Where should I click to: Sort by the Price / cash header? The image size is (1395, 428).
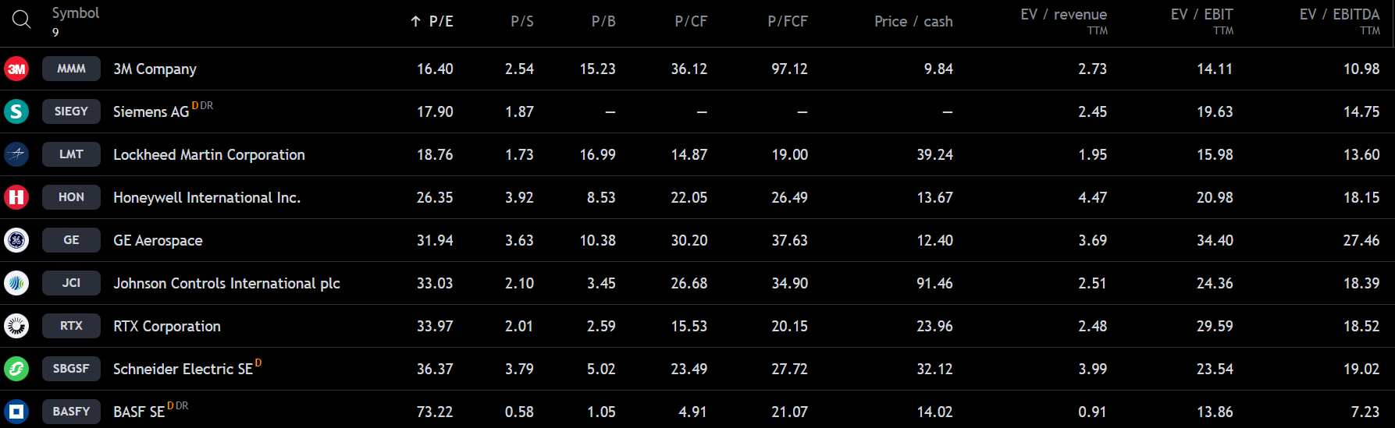pos(913,22)
